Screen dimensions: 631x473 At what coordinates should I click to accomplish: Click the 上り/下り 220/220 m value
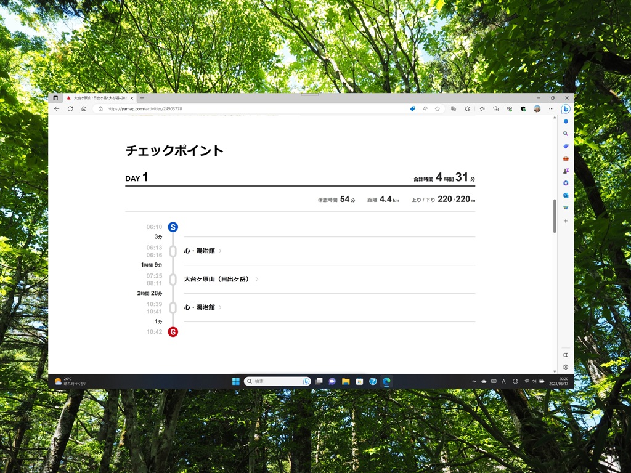[443, 199]
